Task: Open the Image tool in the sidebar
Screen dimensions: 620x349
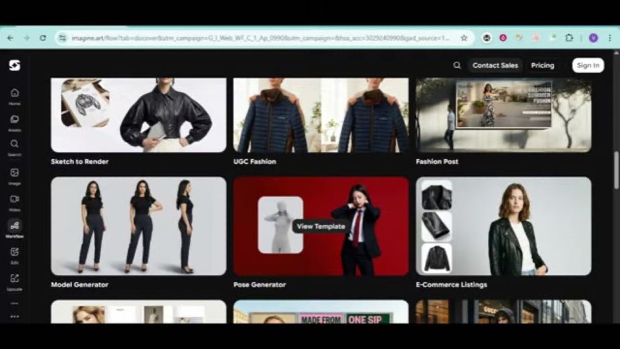Action: 15,177
